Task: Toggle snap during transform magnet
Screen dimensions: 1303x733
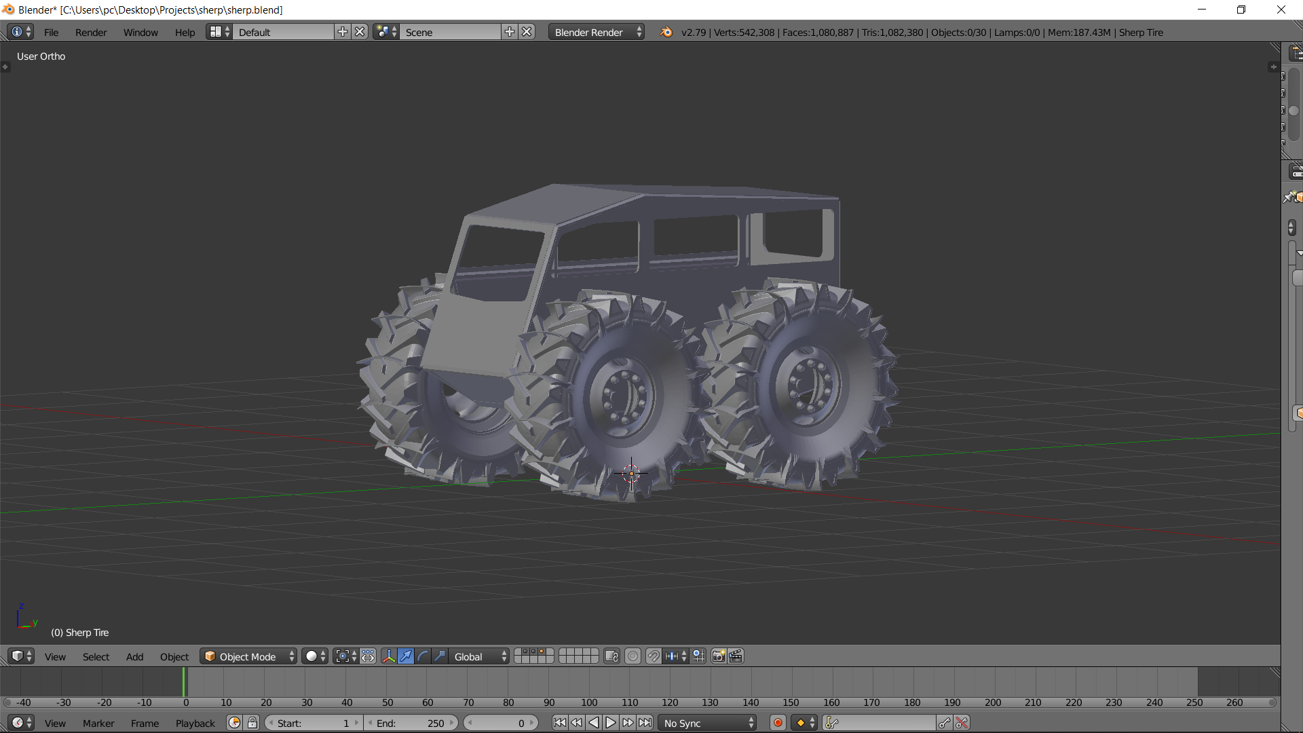Action: click(653, 656)
